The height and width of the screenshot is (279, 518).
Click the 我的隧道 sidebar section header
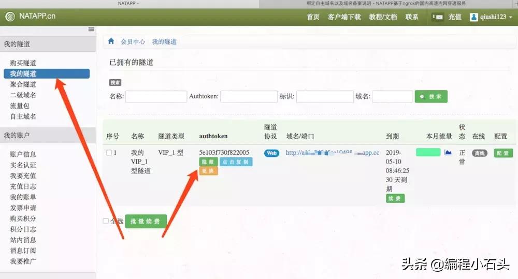tap(48, 44)
